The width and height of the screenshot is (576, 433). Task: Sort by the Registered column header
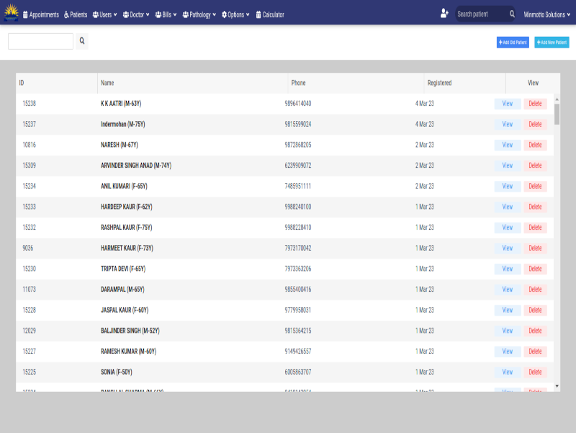pyautogui.click(x=439, y=83)
